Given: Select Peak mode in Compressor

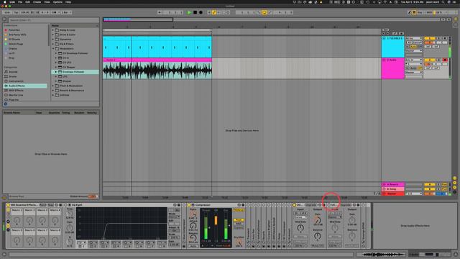Looking at the screenshot, I should [239, 220].
